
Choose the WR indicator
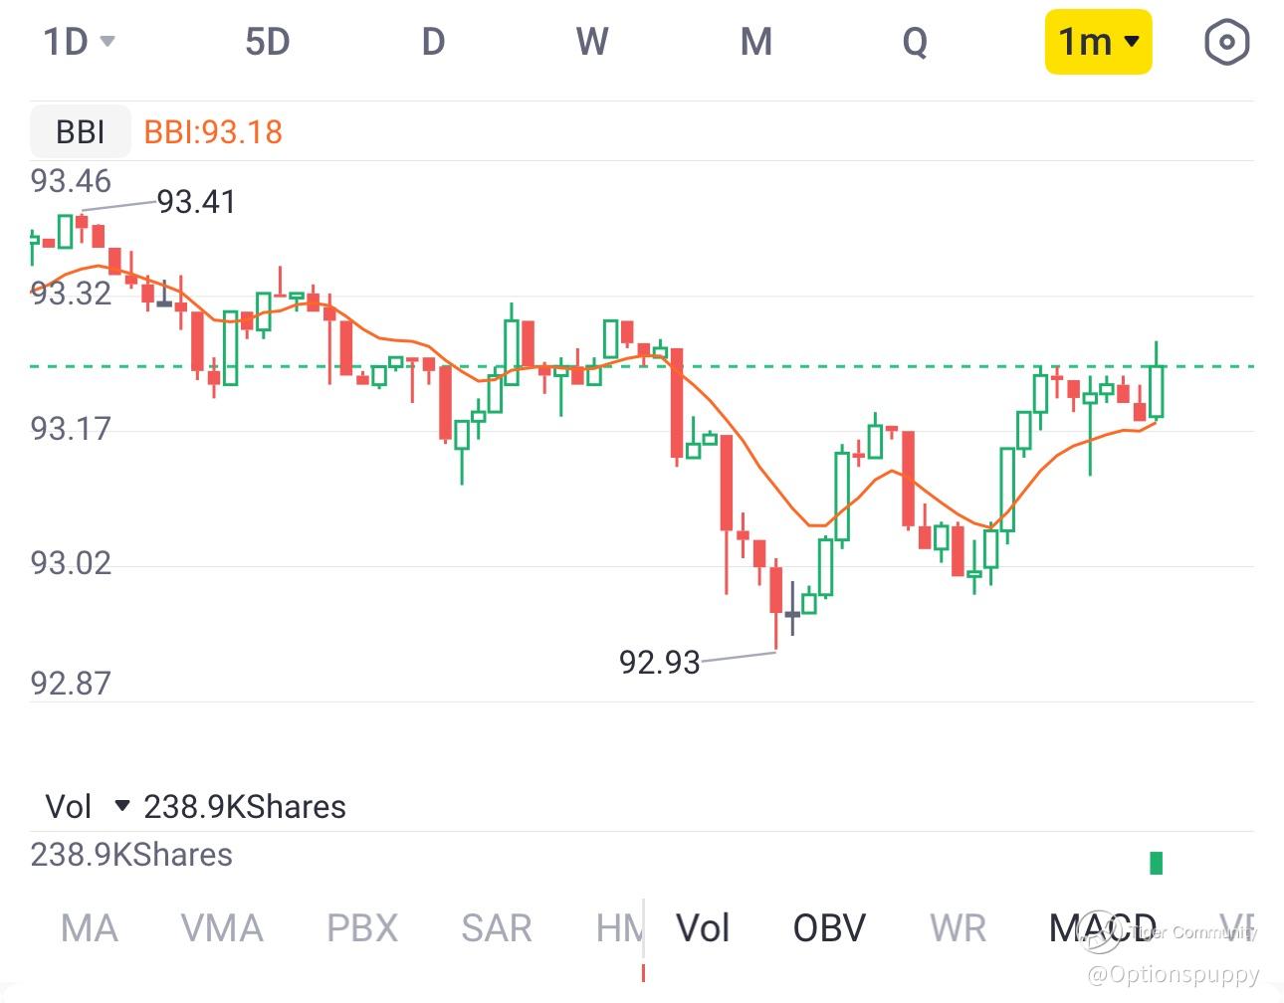958,928
